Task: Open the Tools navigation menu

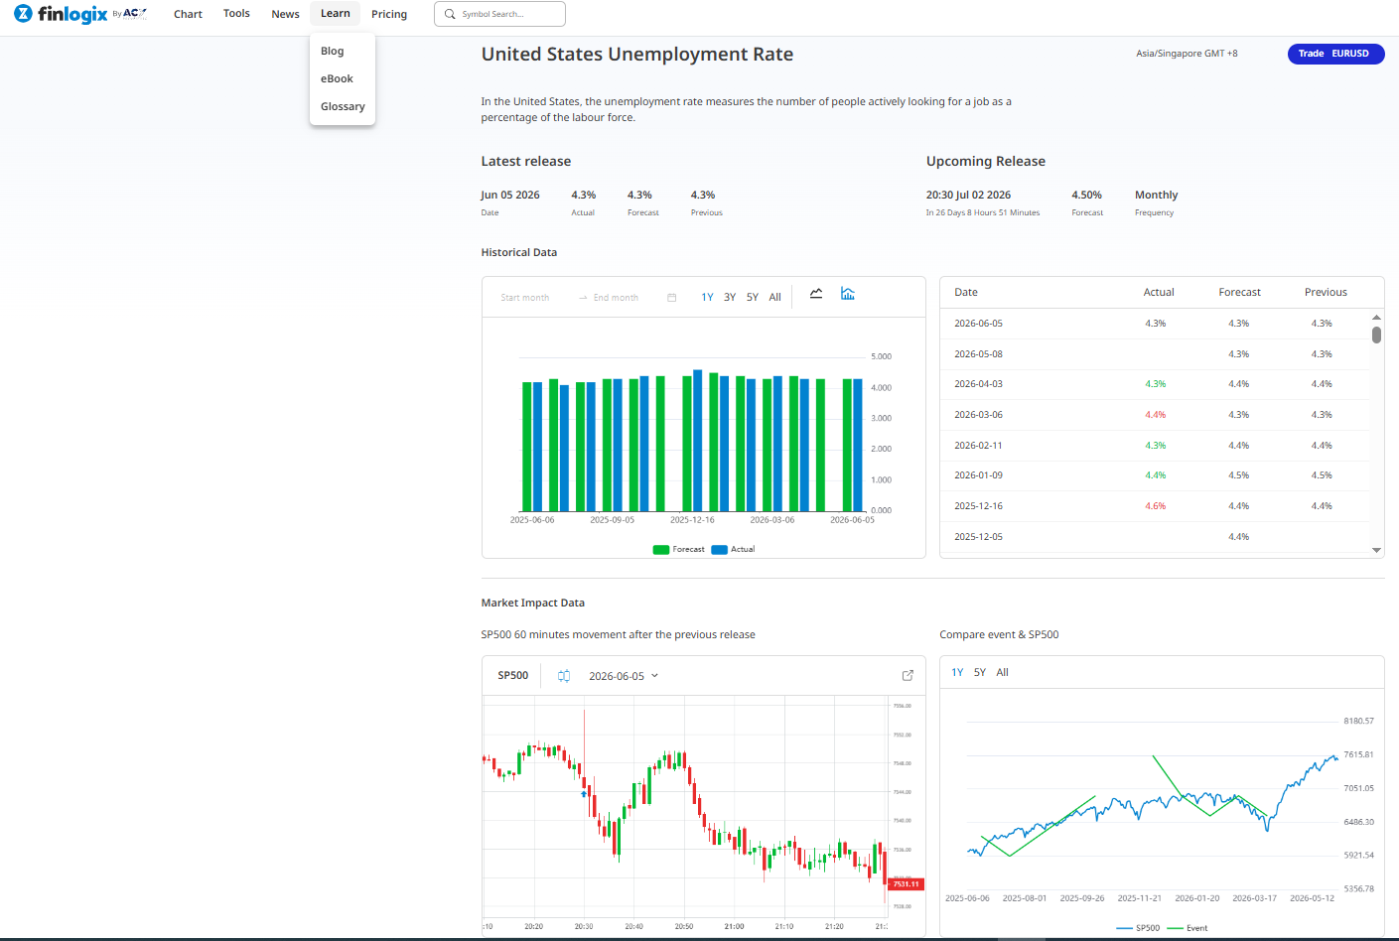Action: pyautogui.click(x=236, y=14)
